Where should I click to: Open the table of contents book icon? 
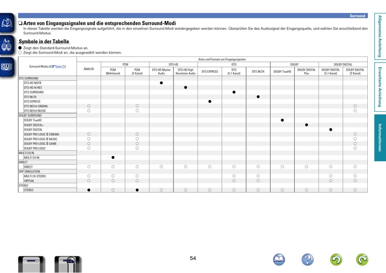pyautogui.click(x=7, y=23)
